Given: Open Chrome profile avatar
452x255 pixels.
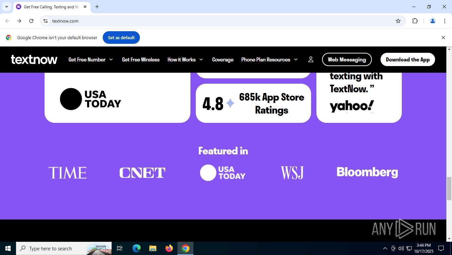Looking at the screenshot, I should pos(433,21).
